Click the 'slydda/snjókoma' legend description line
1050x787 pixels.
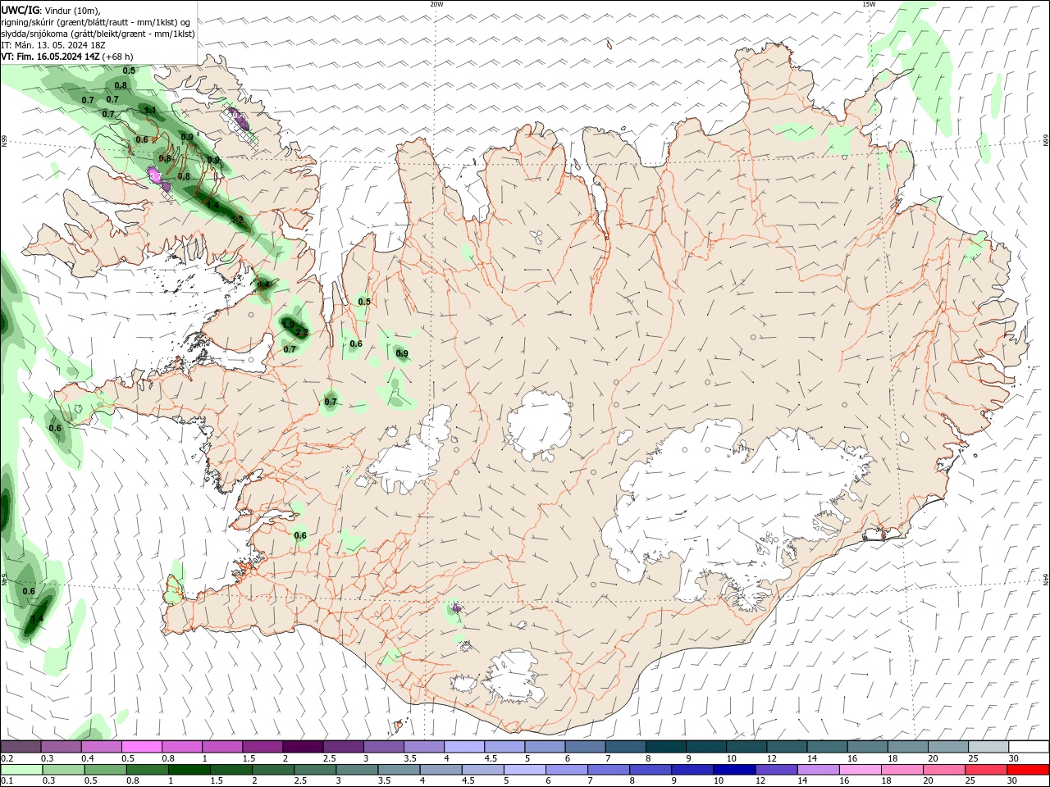[x=98, y=34]
